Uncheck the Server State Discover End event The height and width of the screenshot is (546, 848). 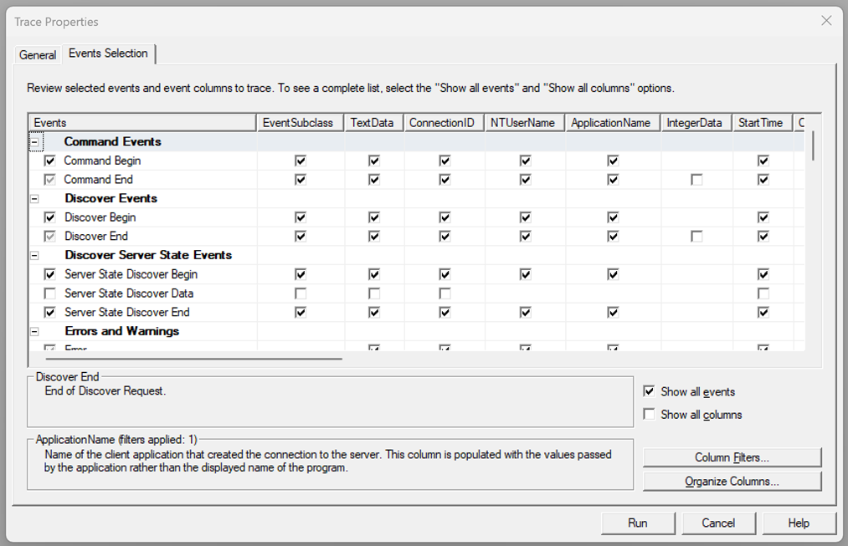49,312
